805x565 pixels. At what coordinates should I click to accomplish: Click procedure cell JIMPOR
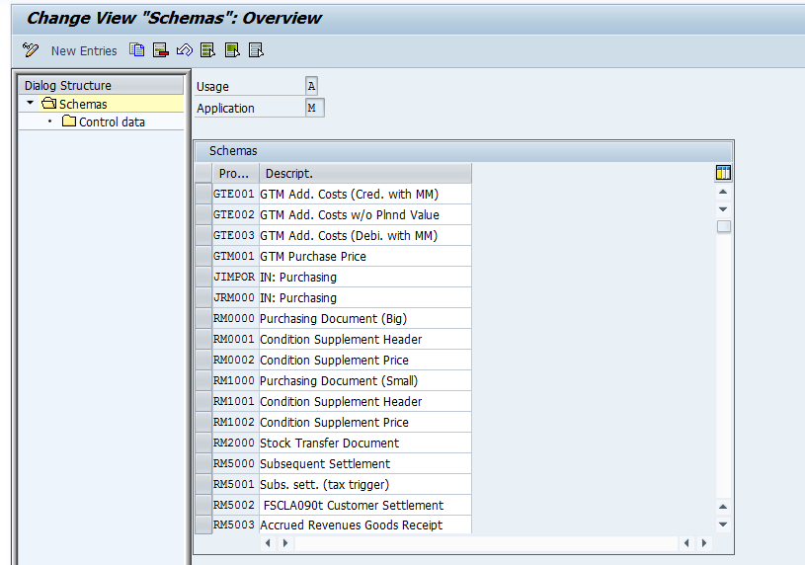click(x=235, y=277)
